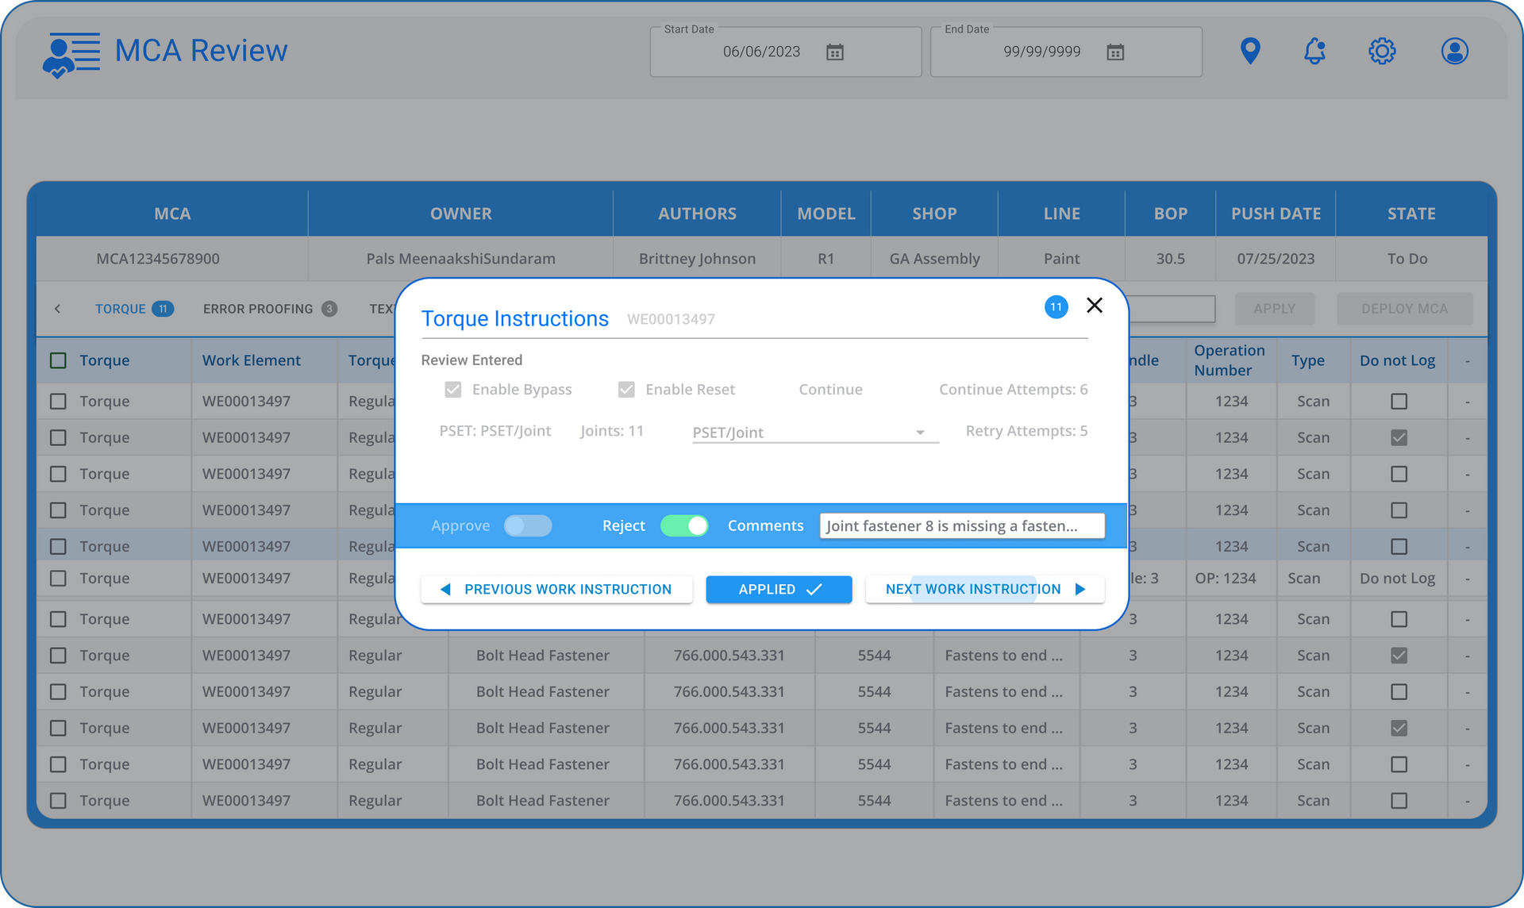Click the APPLIED button

779,589
